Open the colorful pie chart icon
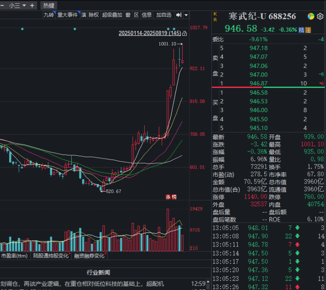 tap(311, 16)
